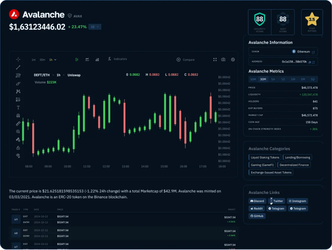Select the trend line drawing tool
The image size is (332, 250).
pos(18,67)
